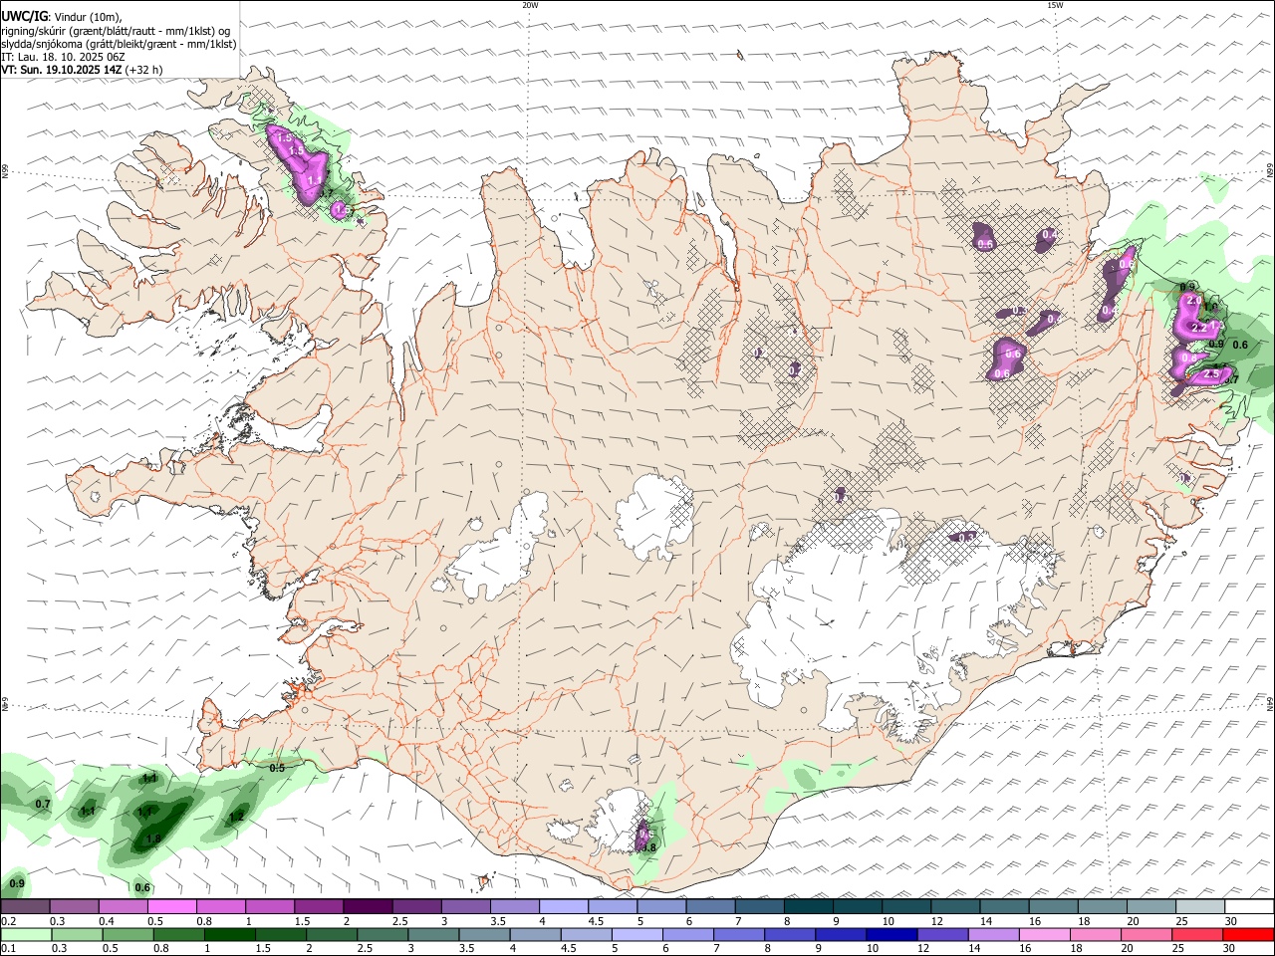Click the snow legend swatch starting at 1.5
This screenshot has height=956, width=1275.
319,907
